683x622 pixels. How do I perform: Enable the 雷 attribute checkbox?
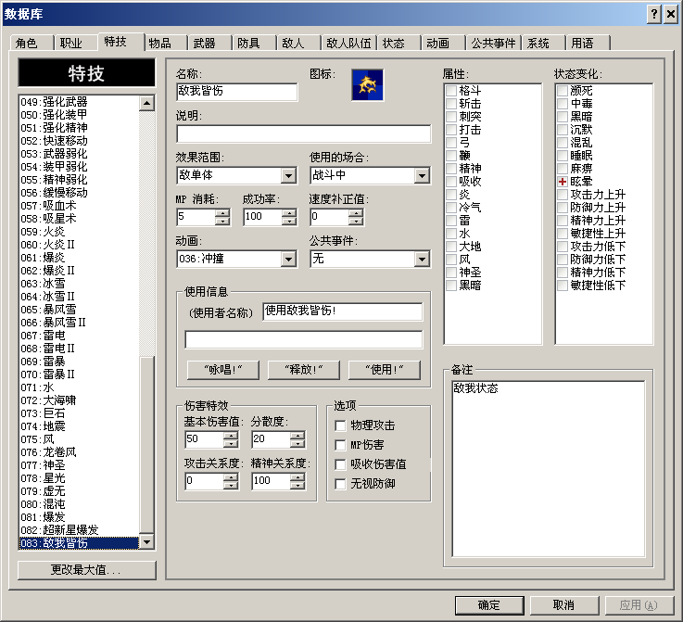[x=450, y=221]
